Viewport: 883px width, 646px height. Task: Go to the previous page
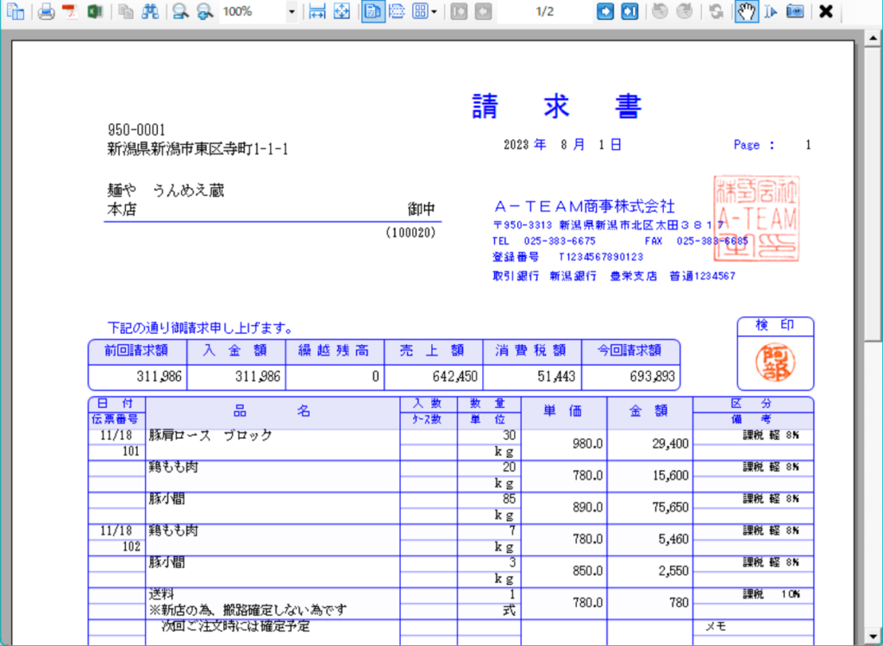483,11
